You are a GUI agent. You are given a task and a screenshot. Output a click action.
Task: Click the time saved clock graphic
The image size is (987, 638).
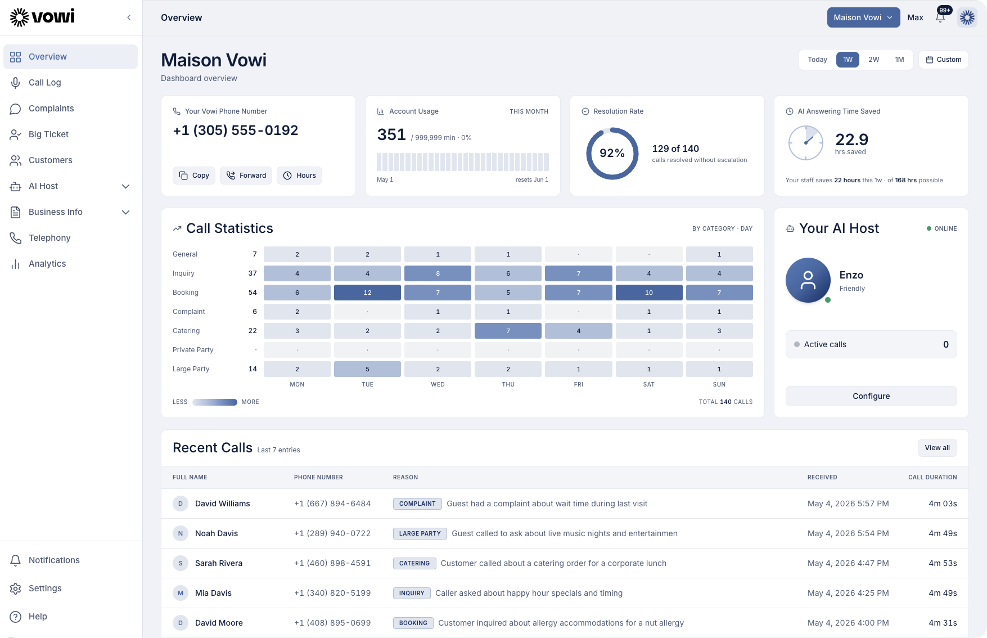click(805, 143)
